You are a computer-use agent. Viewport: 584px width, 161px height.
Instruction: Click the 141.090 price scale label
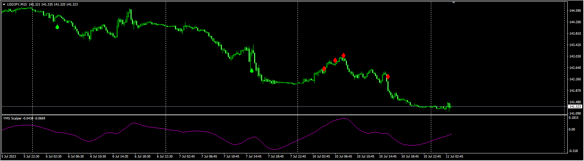tap(575, 114)
